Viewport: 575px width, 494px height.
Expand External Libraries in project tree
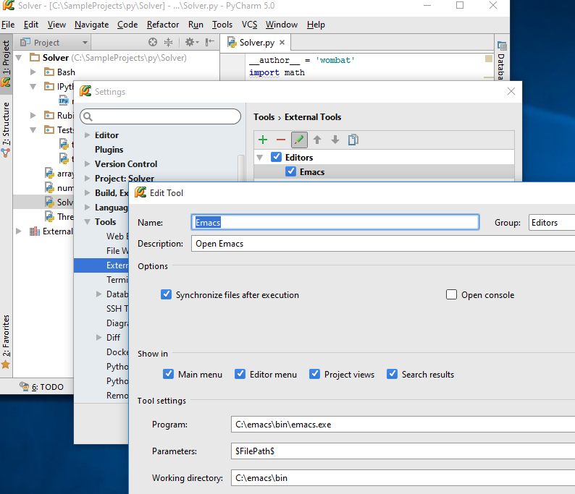(19, 231)
